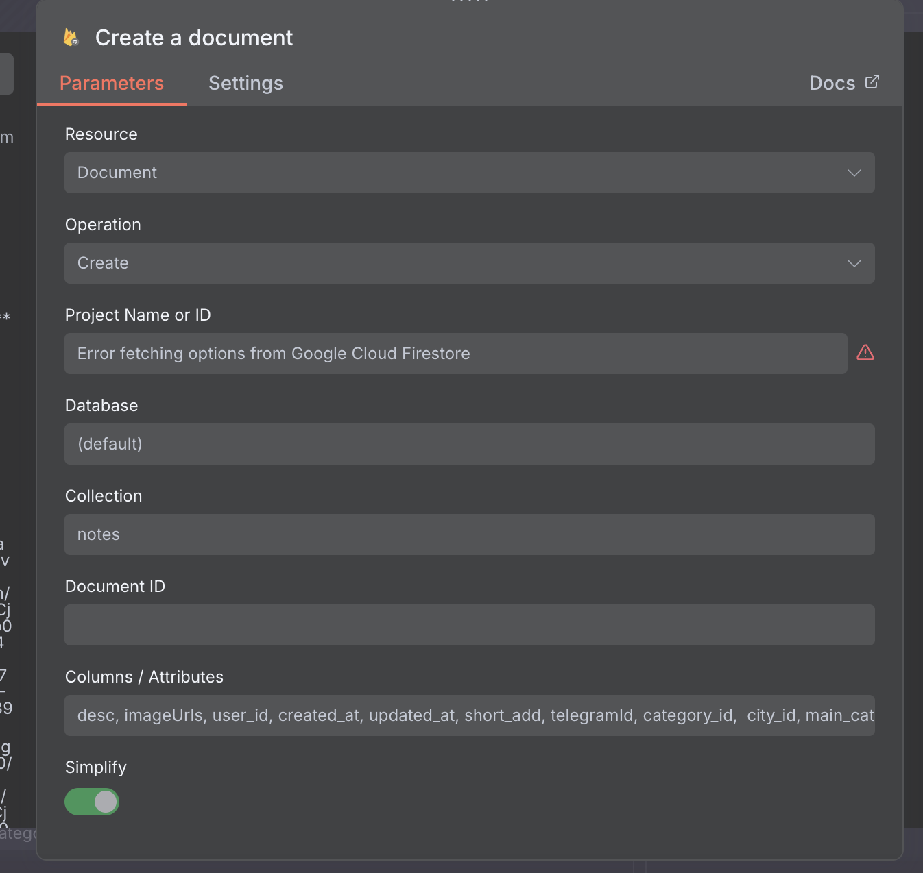The image size is (923, 873).
Task: Focus the Collection field containing notes
Action: [x=469, y=534]
